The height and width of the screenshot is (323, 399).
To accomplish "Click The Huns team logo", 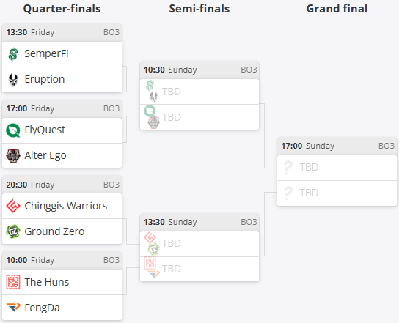I will tap(13, 282).
